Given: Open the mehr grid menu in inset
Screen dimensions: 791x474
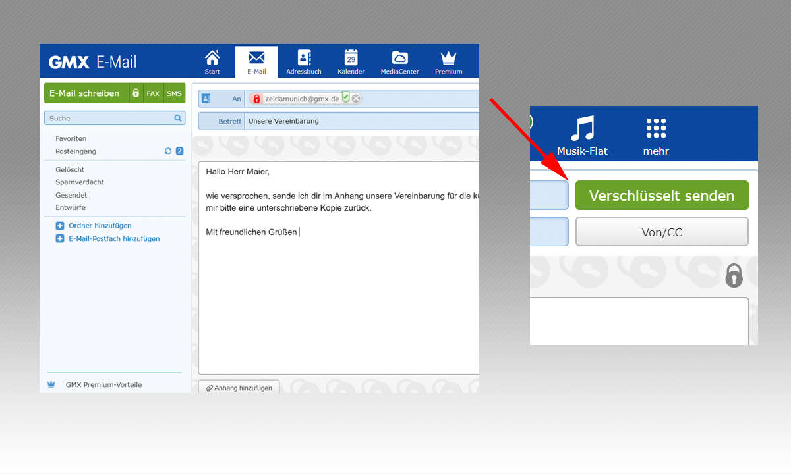Looking at the screenshot, I should tap(656, 137).
